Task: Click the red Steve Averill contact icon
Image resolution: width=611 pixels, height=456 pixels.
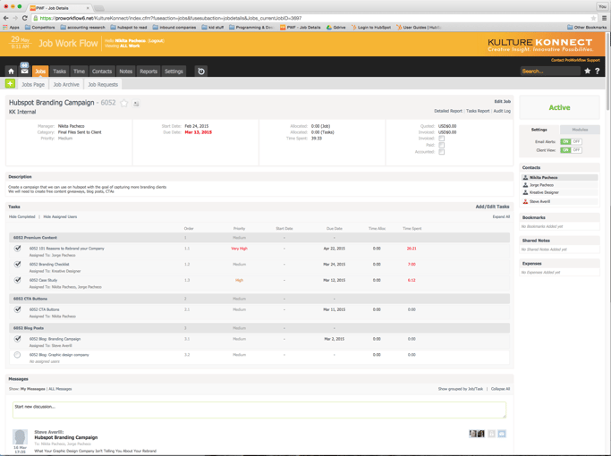Action: click(x=525, y=201)
